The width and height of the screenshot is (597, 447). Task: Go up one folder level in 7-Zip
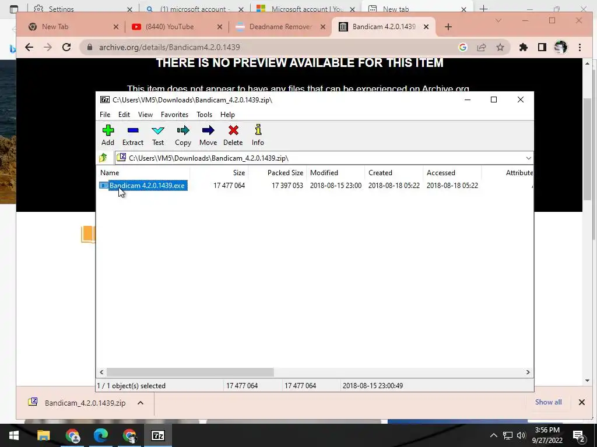pyautogui.click(x=103, y=158)
